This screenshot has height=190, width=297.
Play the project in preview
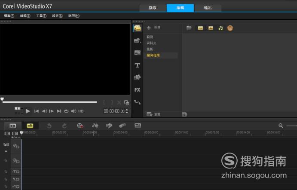[28, 111]
